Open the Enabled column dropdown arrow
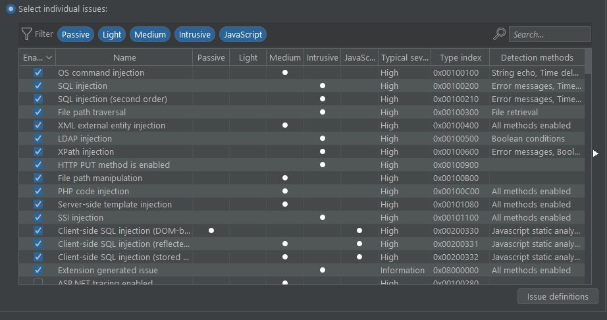 [x=49, y=58]
